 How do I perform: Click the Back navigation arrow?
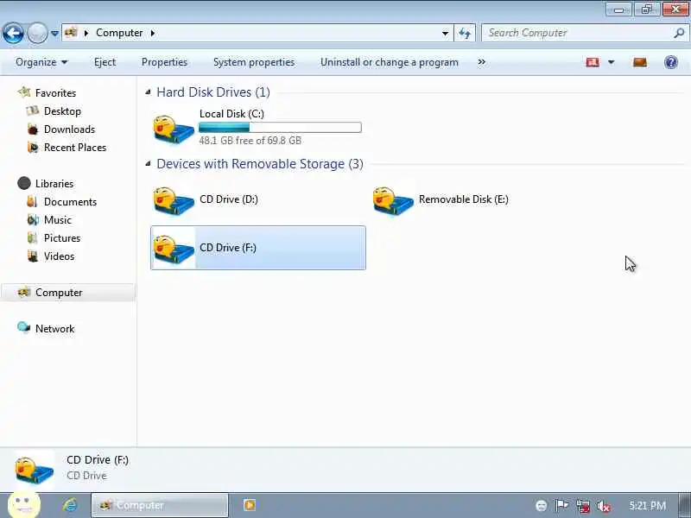point(13,33)
